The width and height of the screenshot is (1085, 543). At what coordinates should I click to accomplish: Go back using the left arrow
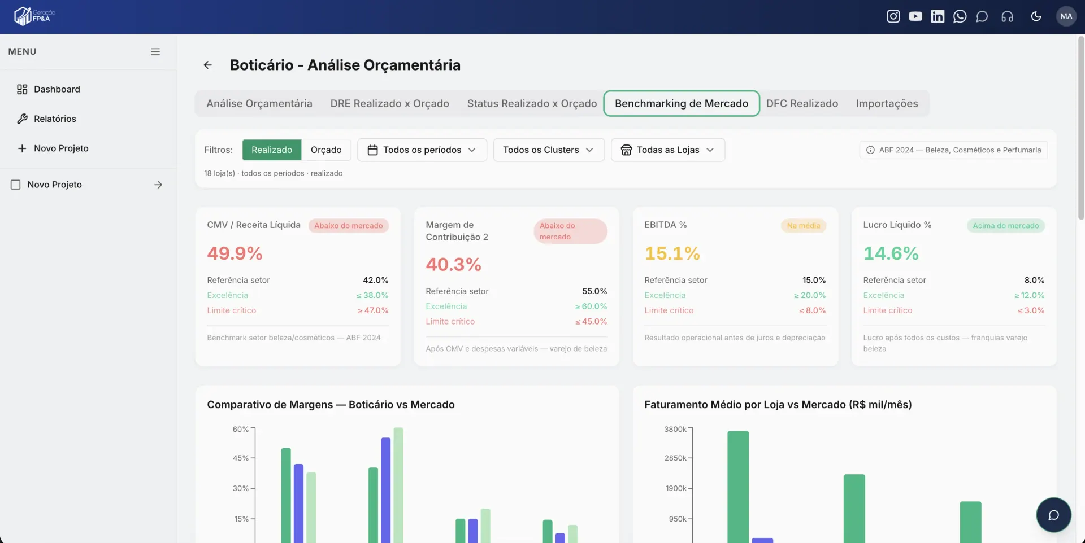(208, 65)
